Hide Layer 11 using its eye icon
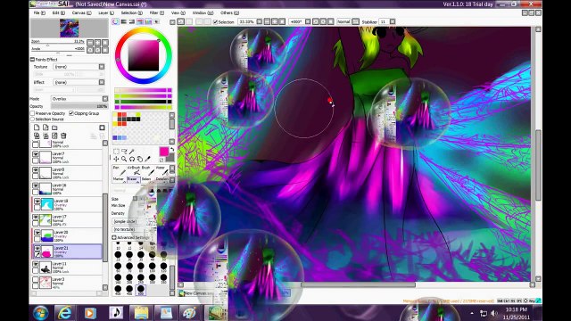 pyautogui.click(x=36, y=264)
